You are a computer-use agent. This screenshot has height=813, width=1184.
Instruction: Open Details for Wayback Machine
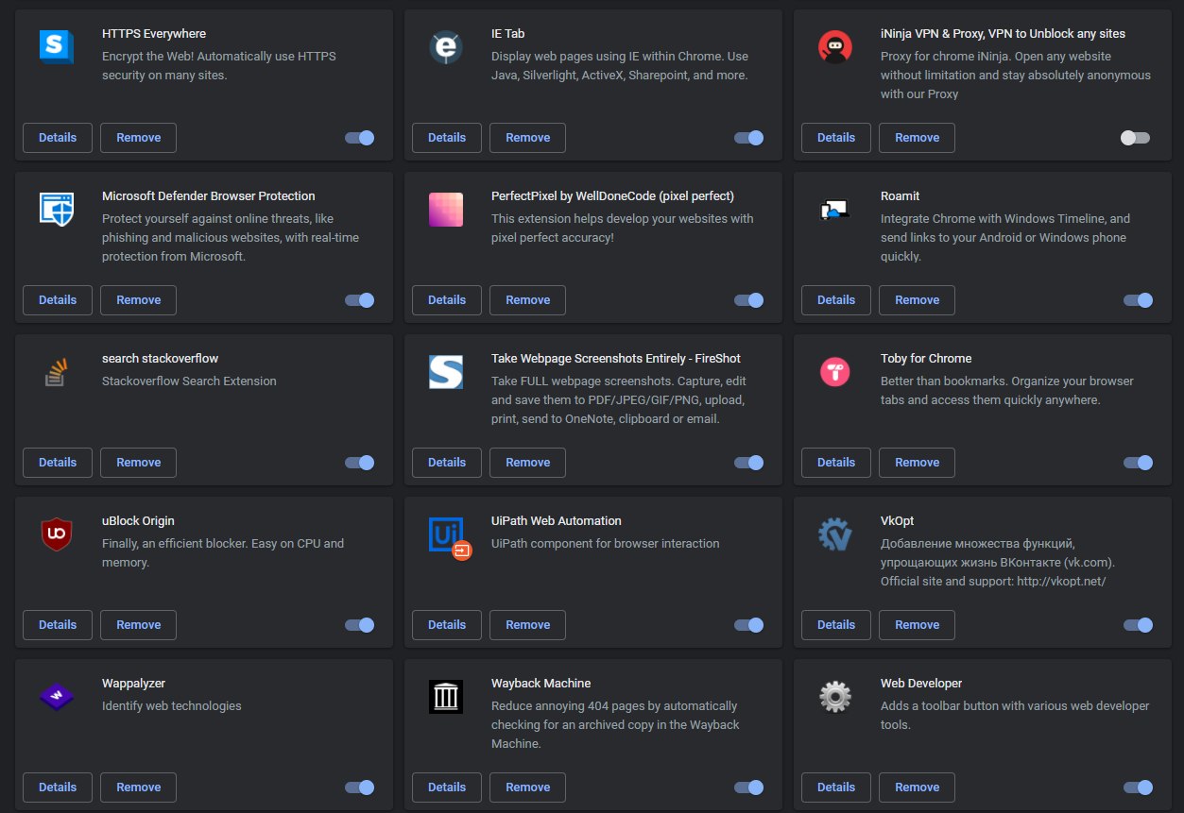point(447,788)
